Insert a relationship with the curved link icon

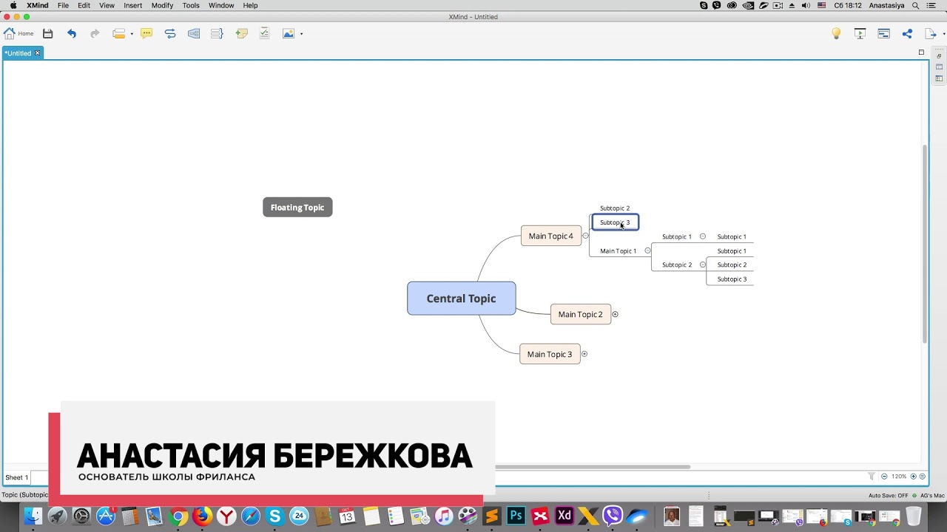coord(170,33)
